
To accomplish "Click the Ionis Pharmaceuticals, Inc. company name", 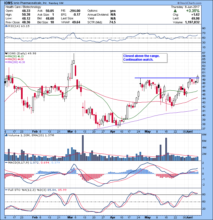I will point(31,3).
